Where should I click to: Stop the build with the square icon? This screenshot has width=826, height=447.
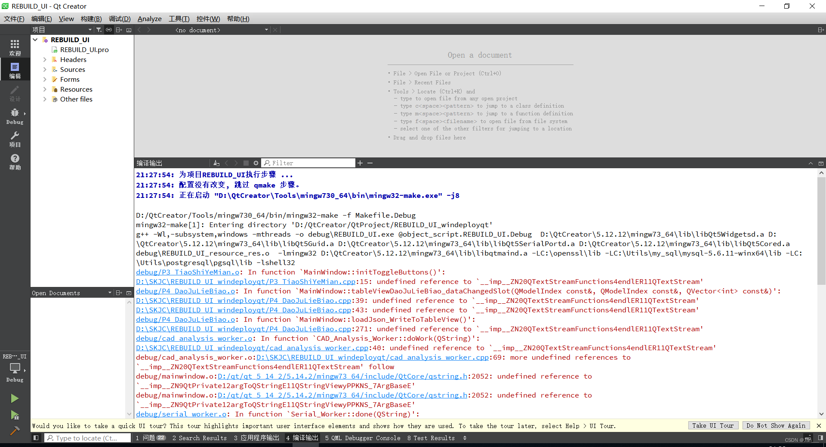point(246,163)
